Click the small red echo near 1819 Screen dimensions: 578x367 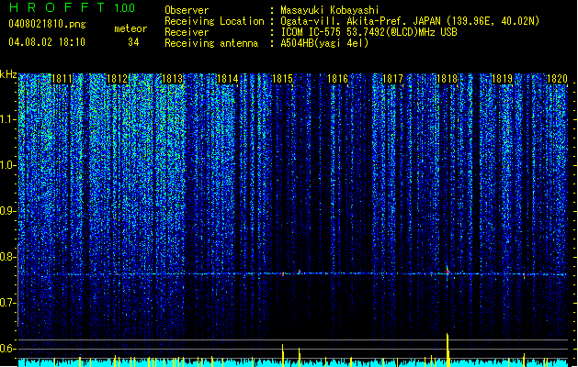click(524, 274)
